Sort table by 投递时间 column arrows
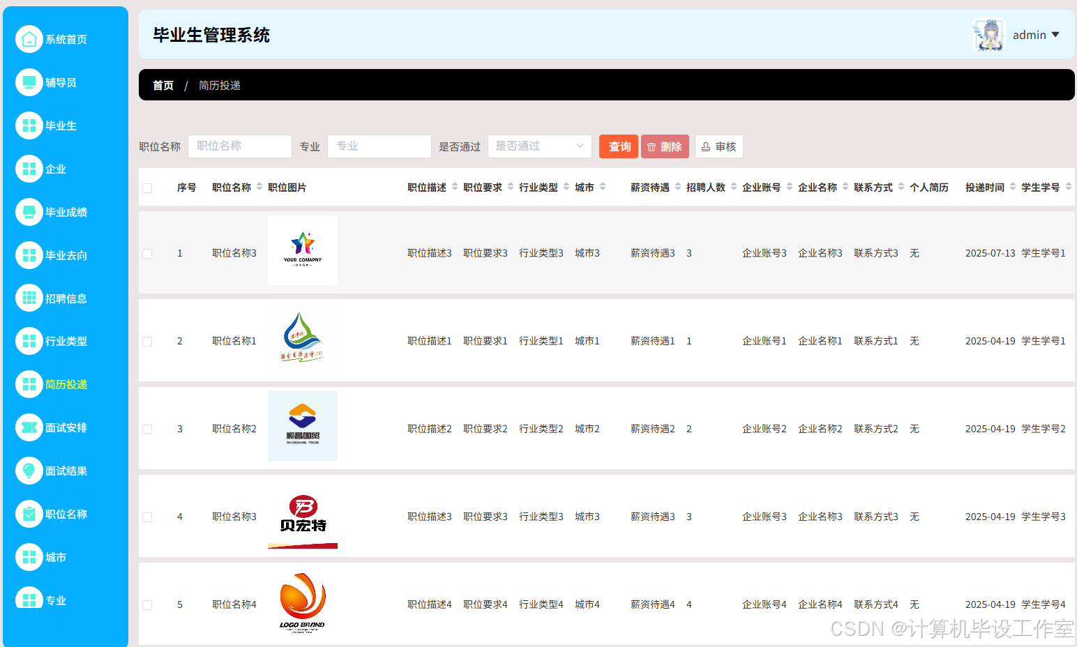The width and height of the screenshot is (1077, 647). pyautogui.click(x=1013, y=187)
